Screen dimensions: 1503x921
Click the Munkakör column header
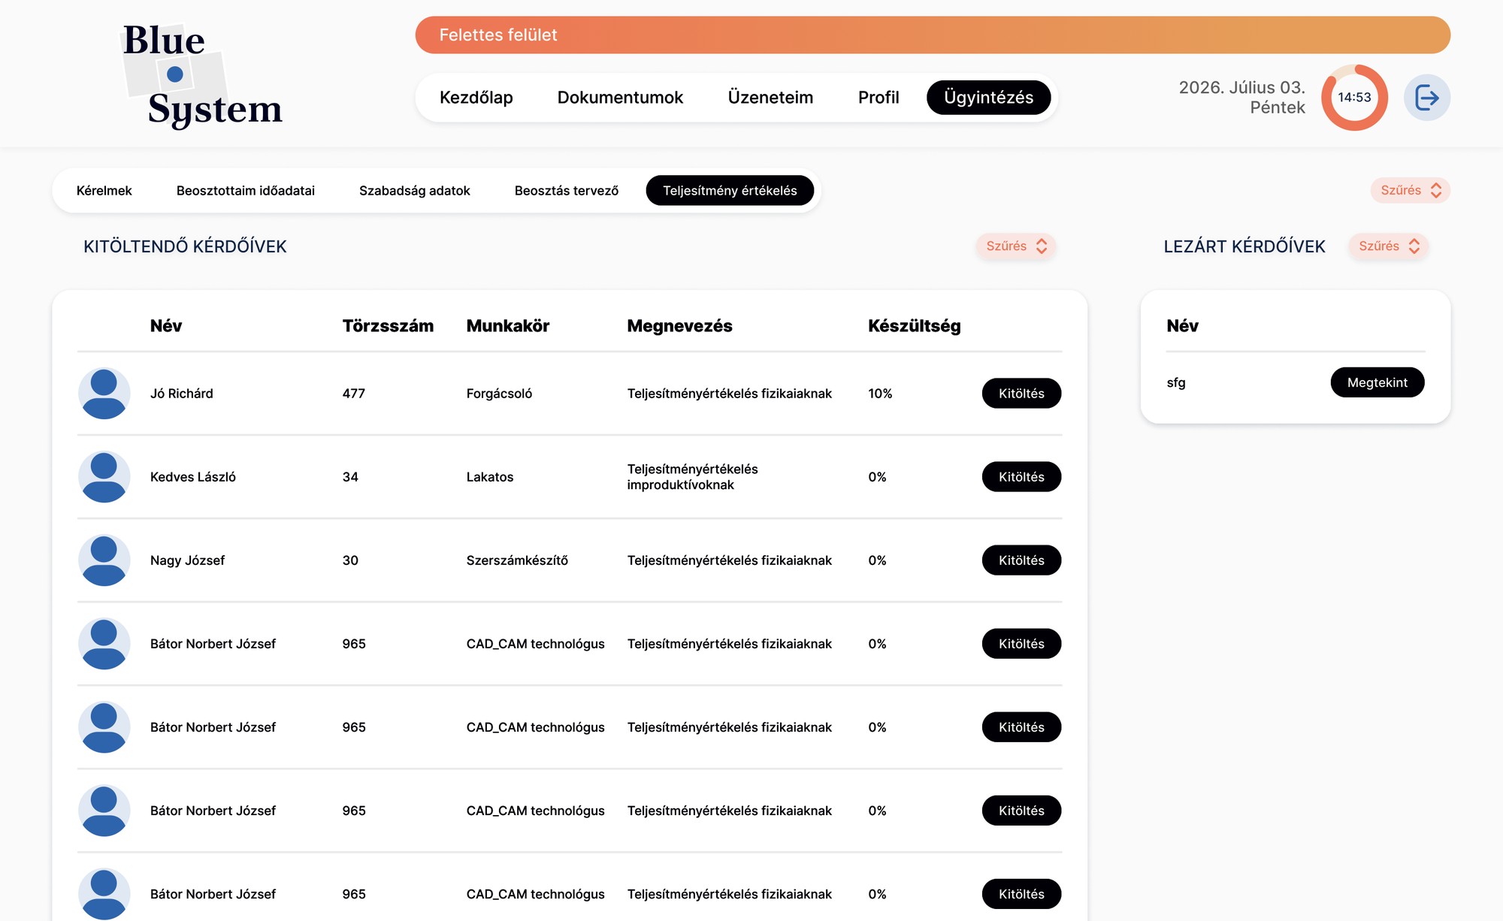click(x=508, y=326)
